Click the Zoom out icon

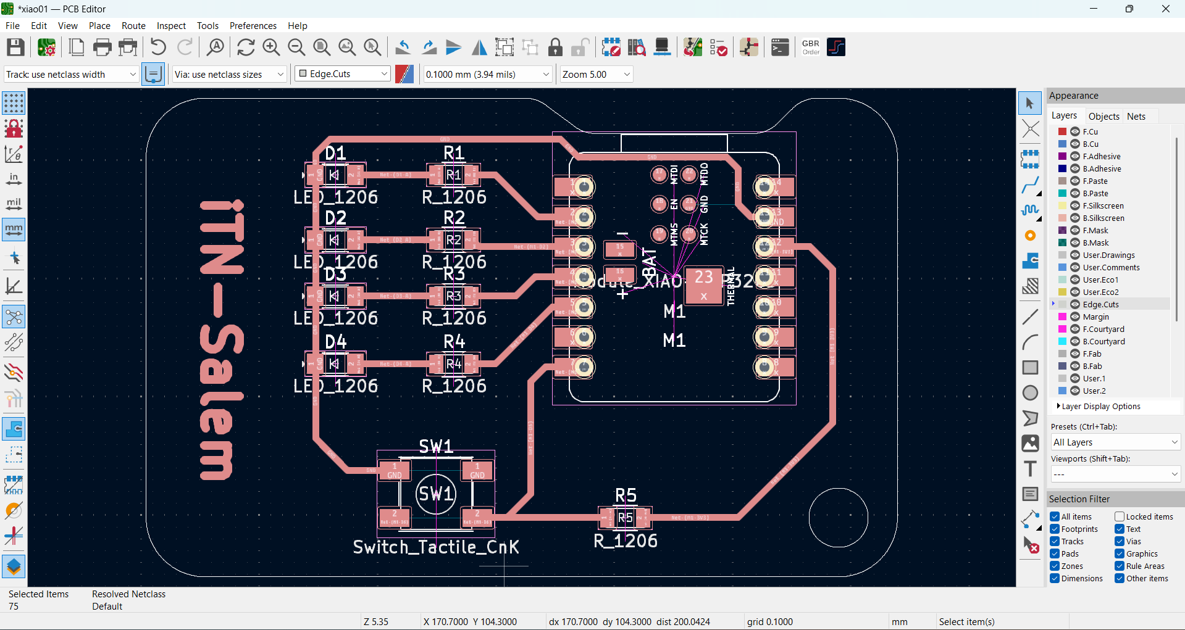[x=296, y=48]
